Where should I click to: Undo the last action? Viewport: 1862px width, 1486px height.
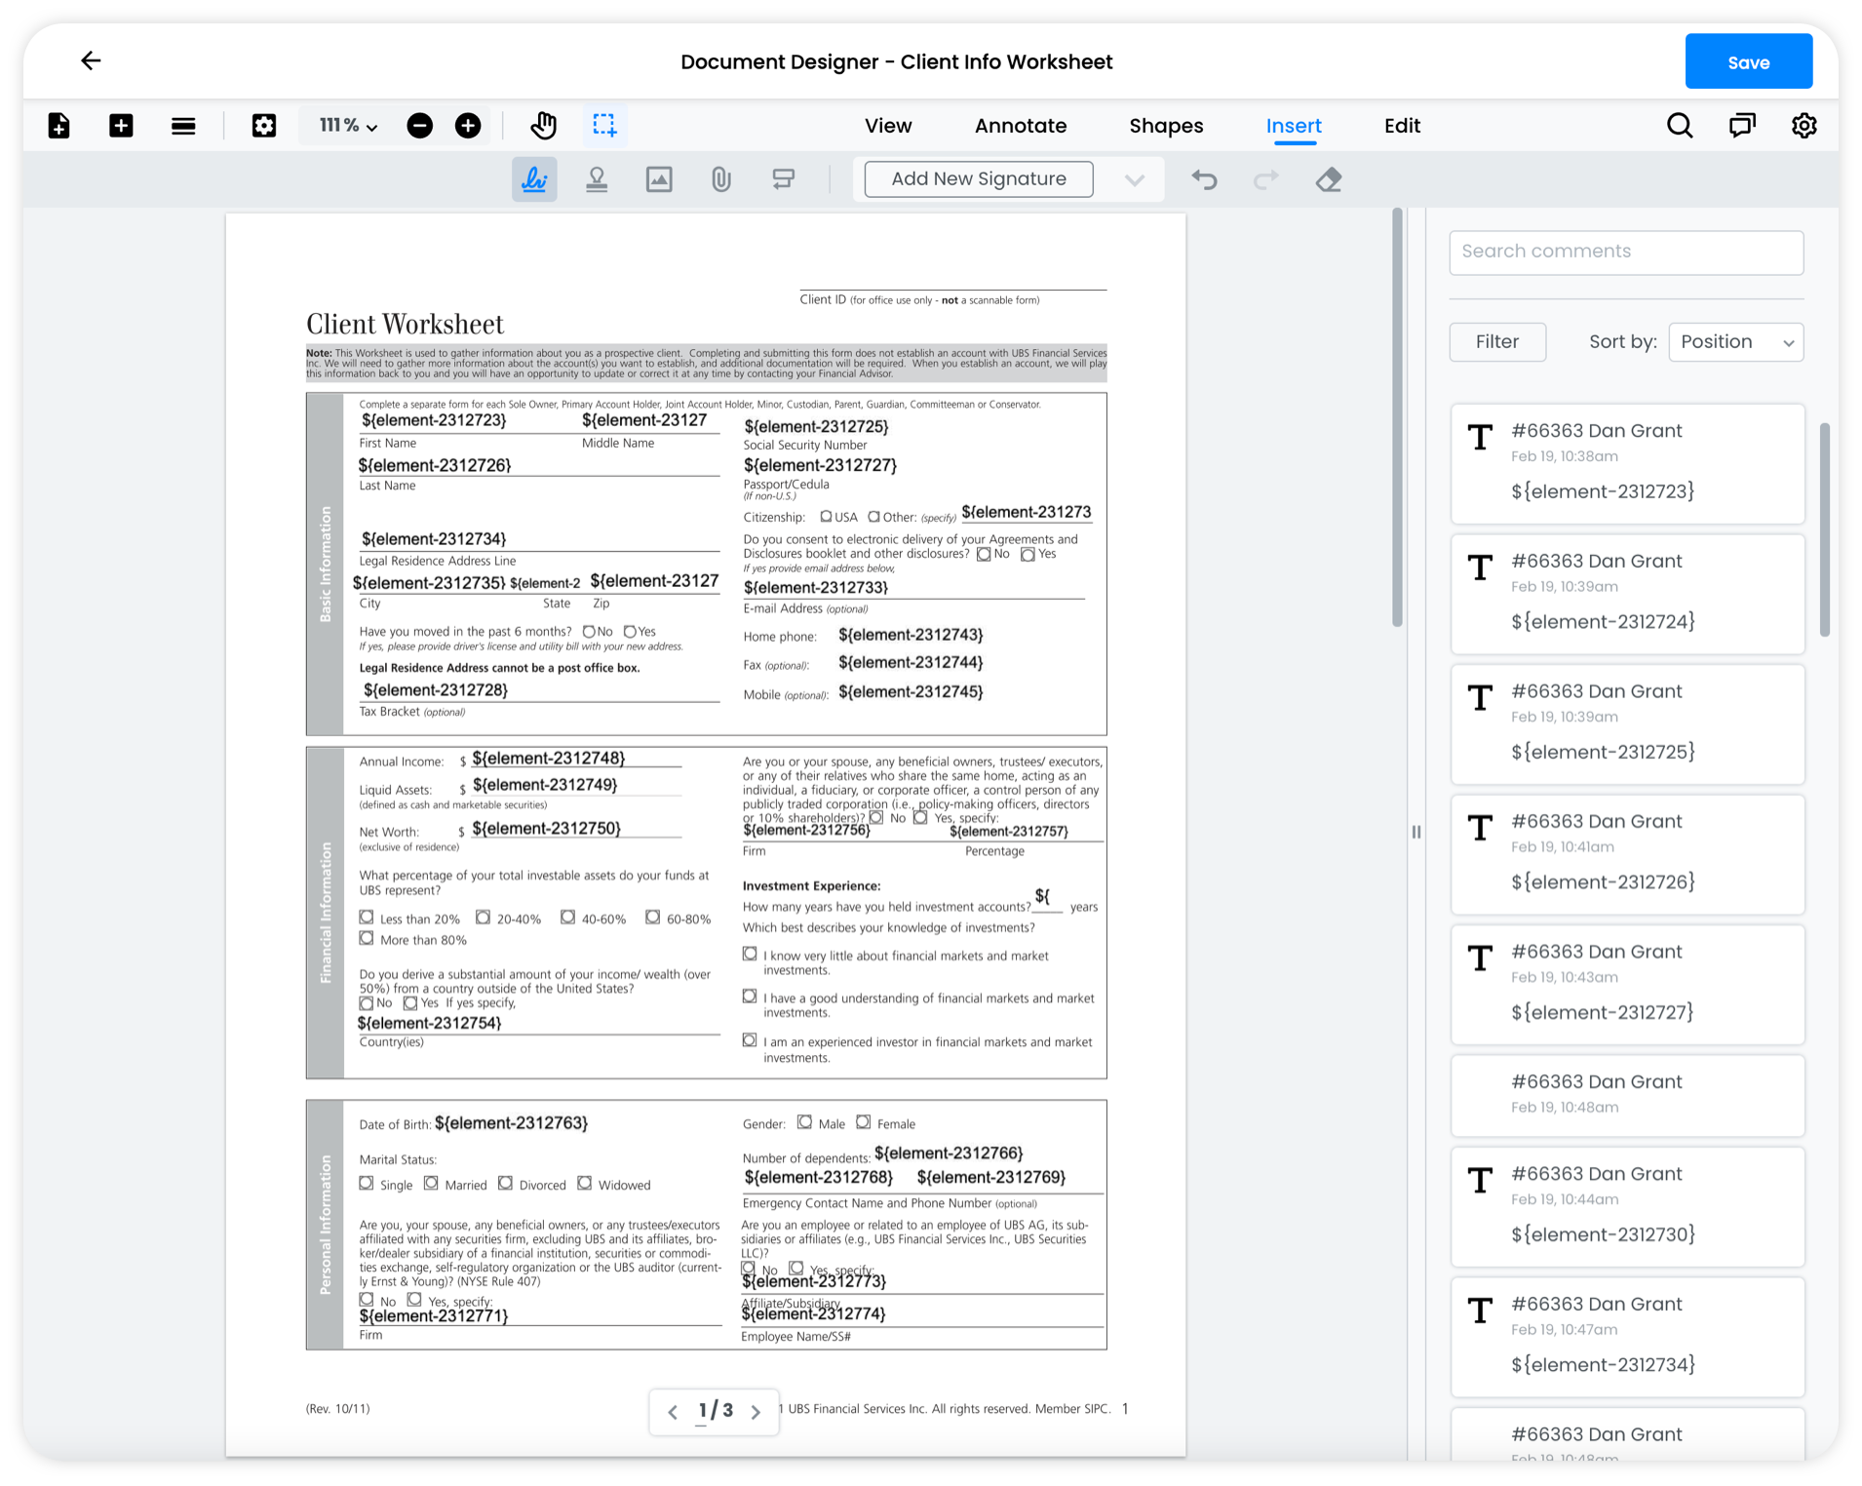1204,179
